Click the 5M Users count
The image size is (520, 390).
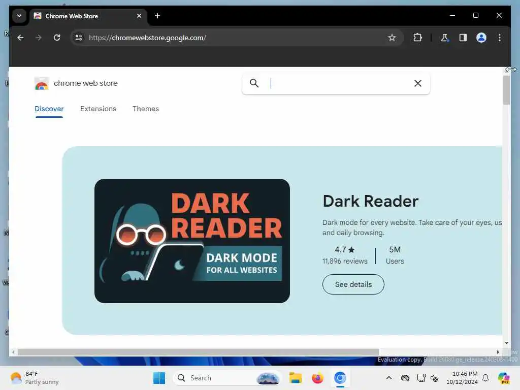395,255
